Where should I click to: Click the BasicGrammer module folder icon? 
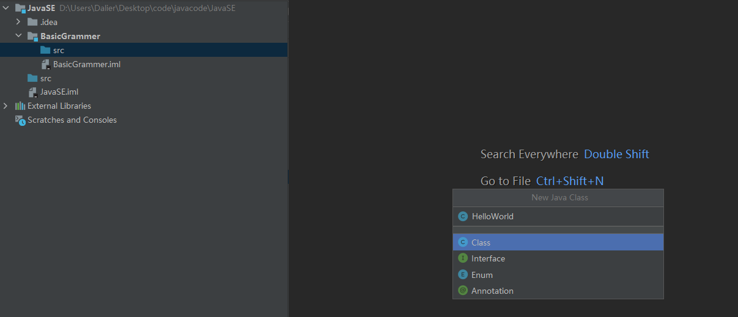pyautogui.click(x=32, y=36)
